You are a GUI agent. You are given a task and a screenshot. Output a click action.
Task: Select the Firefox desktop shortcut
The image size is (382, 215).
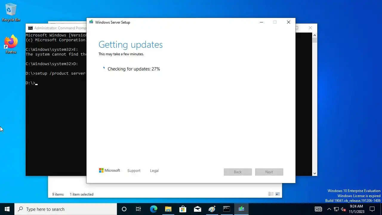tap(11, 44)
